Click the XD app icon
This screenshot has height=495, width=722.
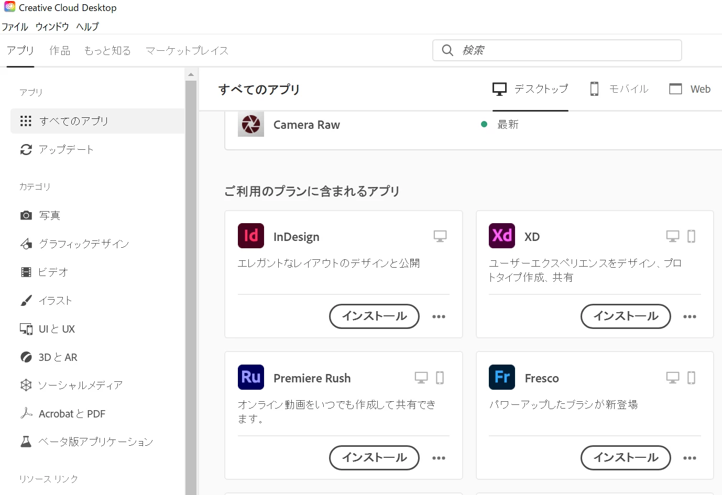pyautogui.click(x=502, y=236)
